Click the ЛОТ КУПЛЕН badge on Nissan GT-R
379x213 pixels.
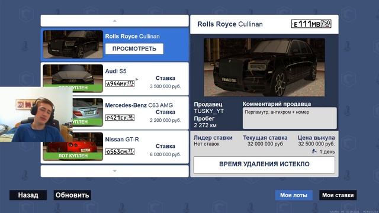pyautogui.click(x=73, y=156)
